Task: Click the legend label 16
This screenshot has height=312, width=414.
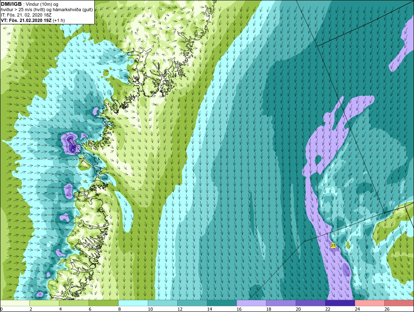Action: [239, 309]
